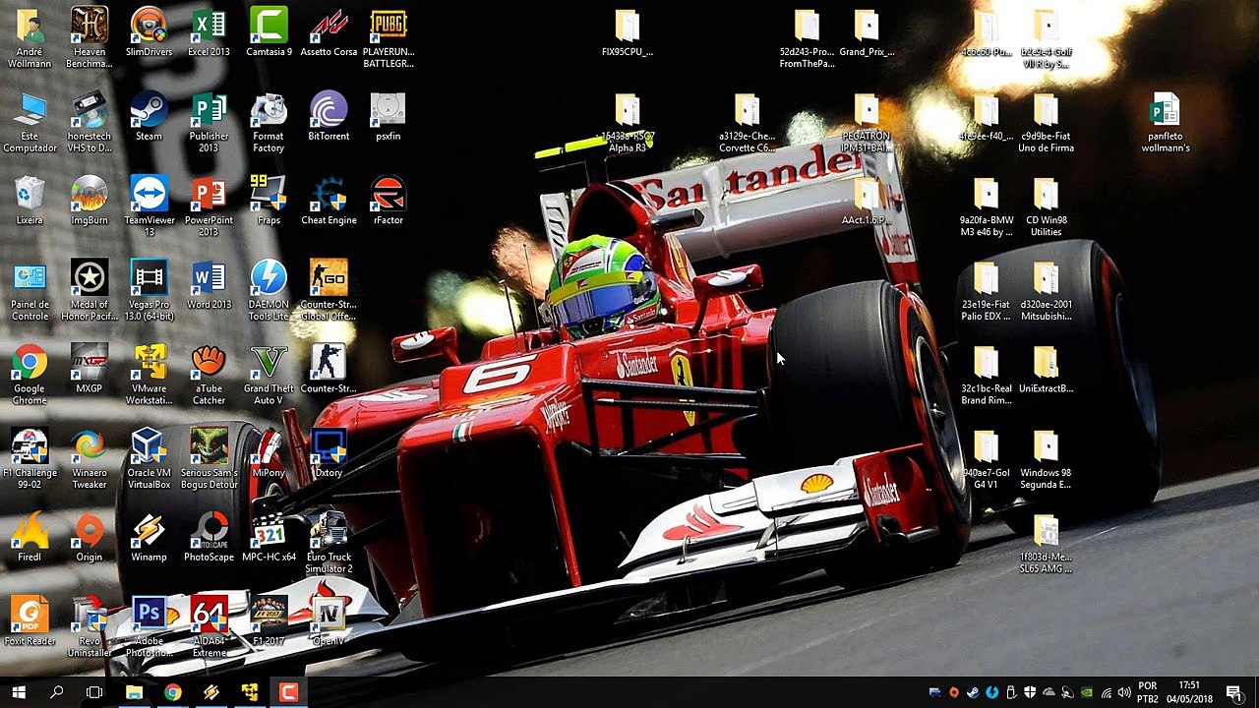Select the Steam desktop icon
The height and width of the screenshot is (708, 1259).
point(149,117)
